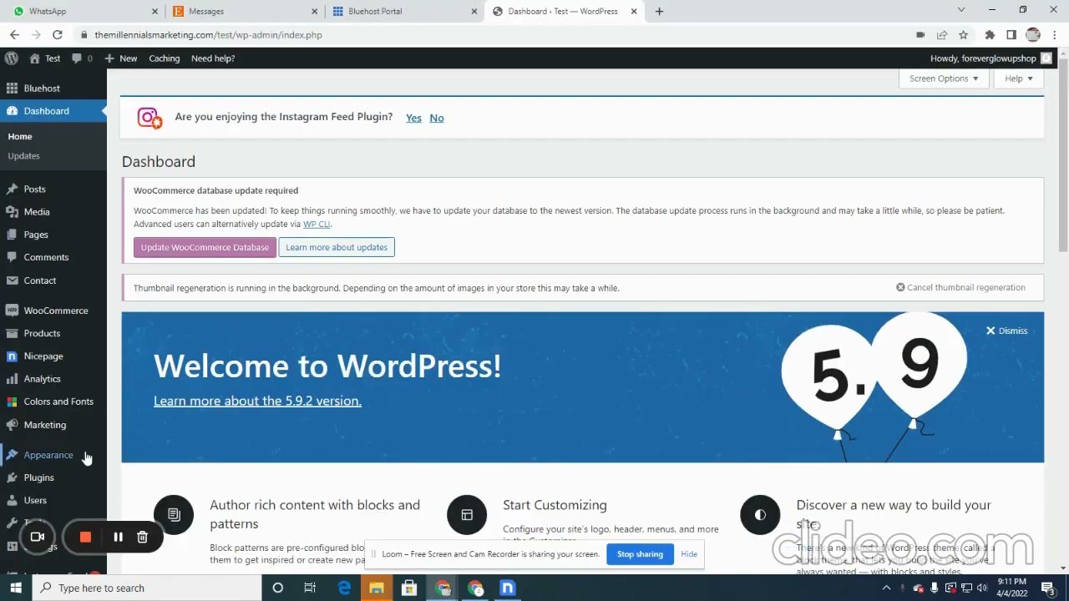This screenshot has height=601, width=1069.
Task: Open Nicepage app from taskbar
Action: point(508,588)
